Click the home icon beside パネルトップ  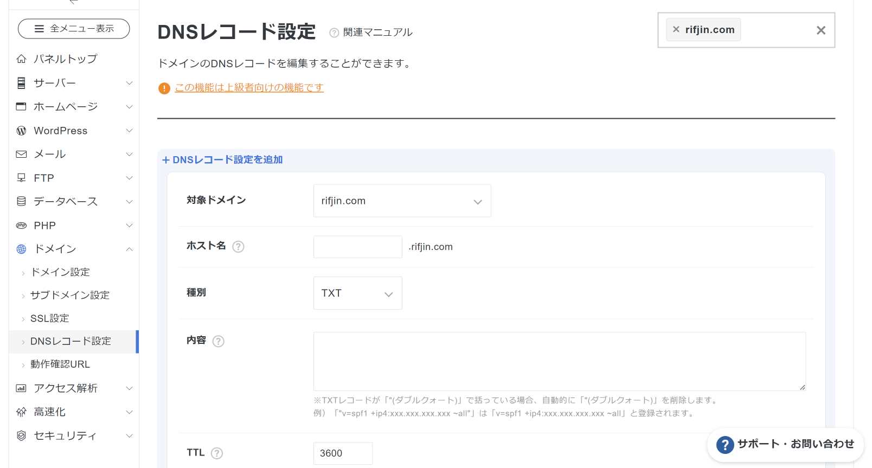coord(21,59)
